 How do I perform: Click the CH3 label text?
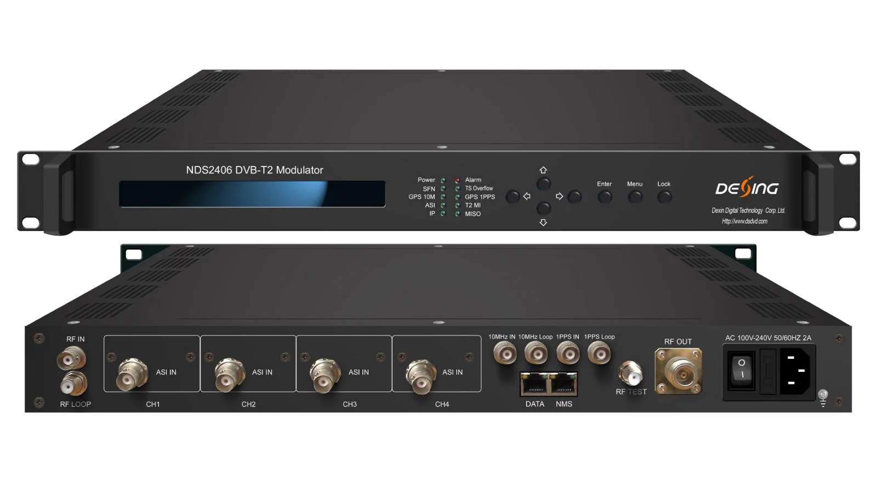click(350, 404)
